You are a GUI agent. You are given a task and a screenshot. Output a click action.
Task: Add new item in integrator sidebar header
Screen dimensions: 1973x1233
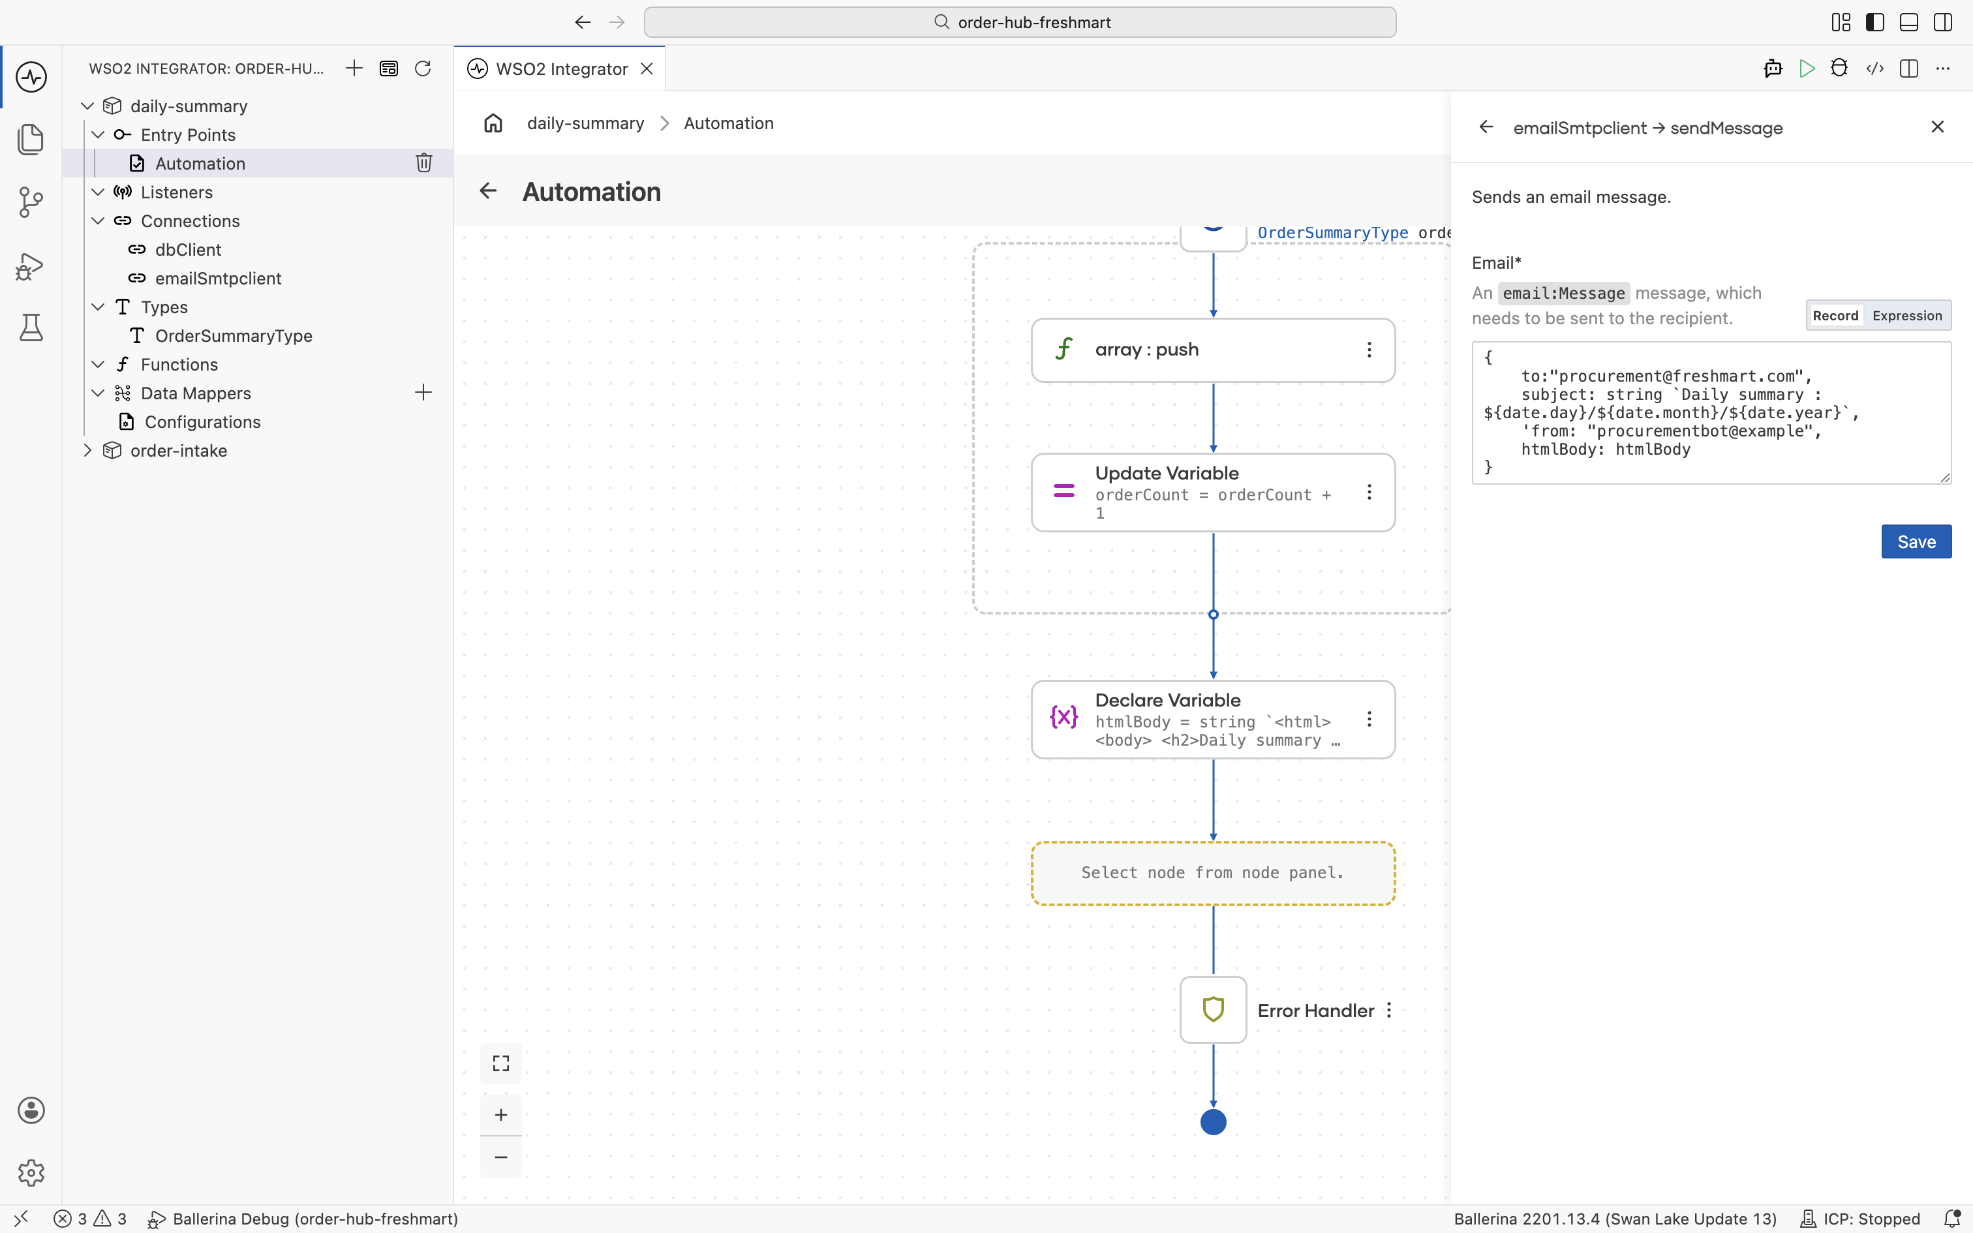354,68
